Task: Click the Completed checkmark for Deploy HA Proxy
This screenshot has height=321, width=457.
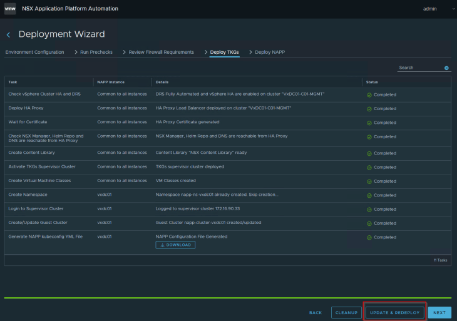Action: click(x=369, y=108)
